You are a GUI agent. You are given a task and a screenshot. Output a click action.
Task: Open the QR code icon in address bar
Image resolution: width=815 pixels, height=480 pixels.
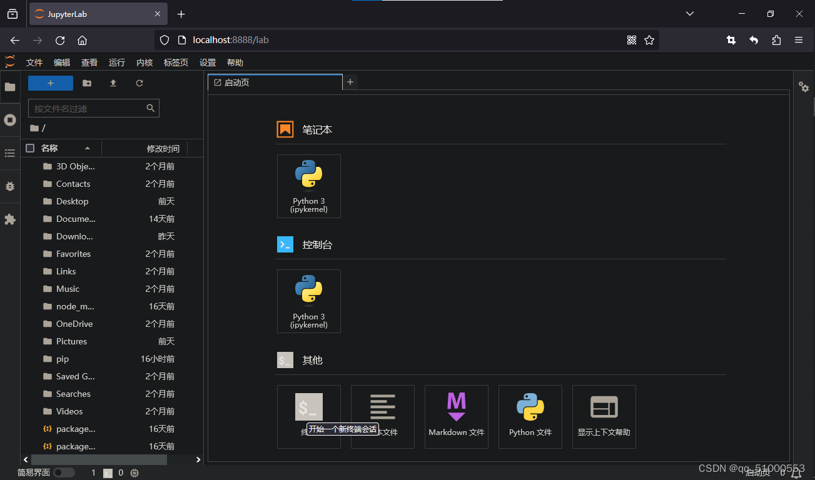point(632,40)
